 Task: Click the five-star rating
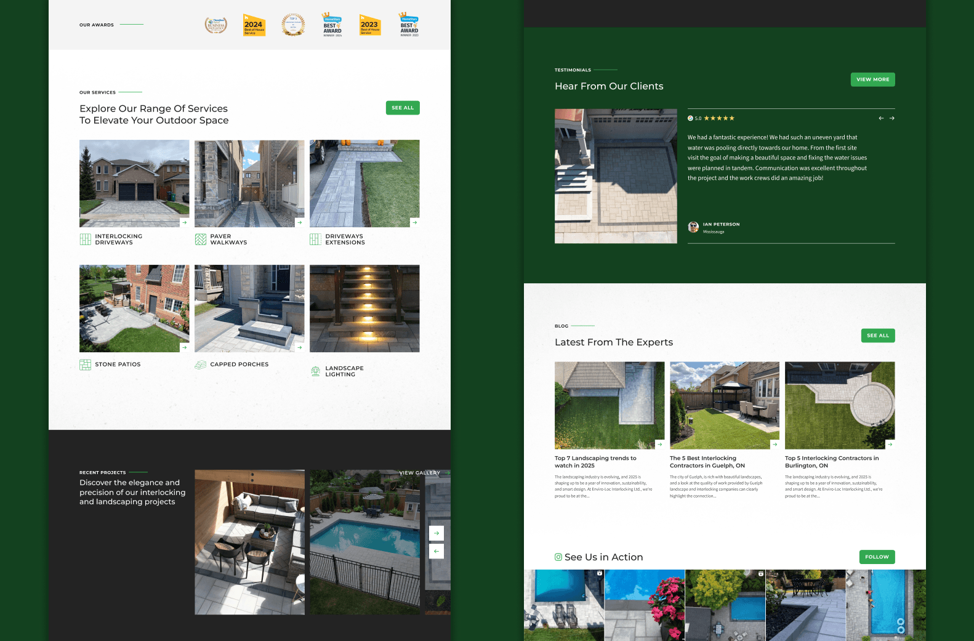(719, 118)
